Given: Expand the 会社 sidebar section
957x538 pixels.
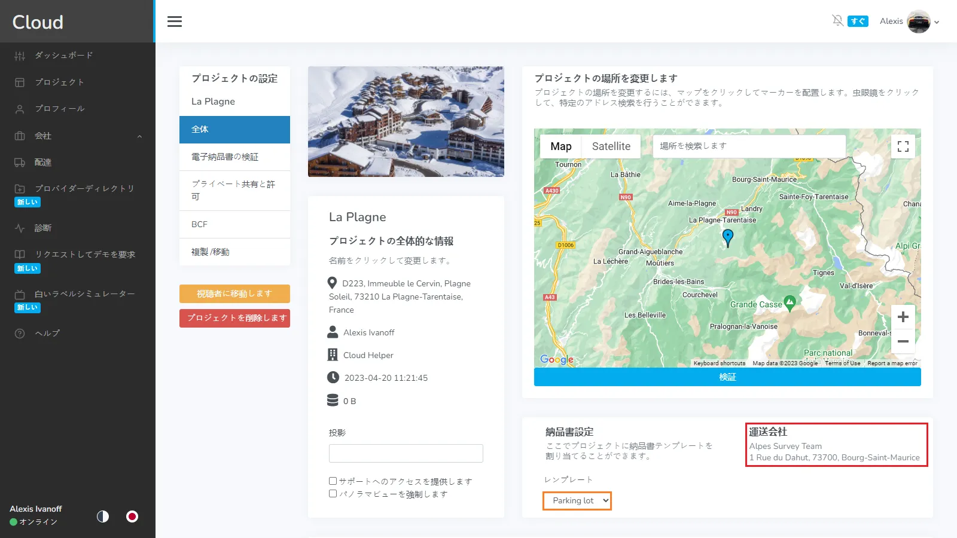Looking at the screenshot, I should click(43, 136).
